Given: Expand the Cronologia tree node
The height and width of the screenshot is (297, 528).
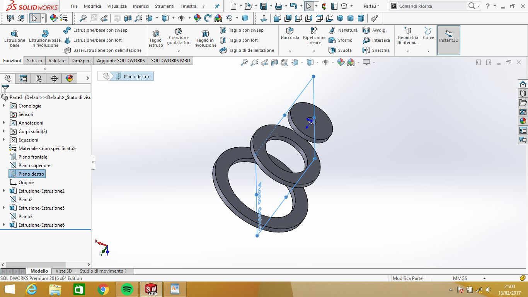Looking at the screenshot, I should pyautogui.click(x=4, y=106).
